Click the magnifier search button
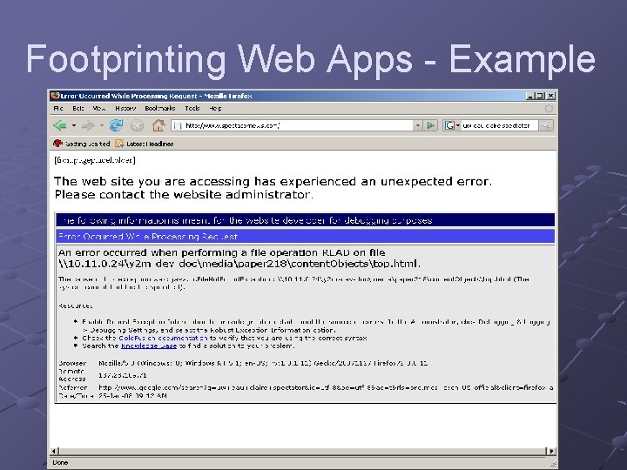The width and height of the screenshot is (627, 470). point(545,125)
